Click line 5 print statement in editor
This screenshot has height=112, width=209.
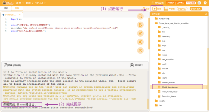coord(28,31)
